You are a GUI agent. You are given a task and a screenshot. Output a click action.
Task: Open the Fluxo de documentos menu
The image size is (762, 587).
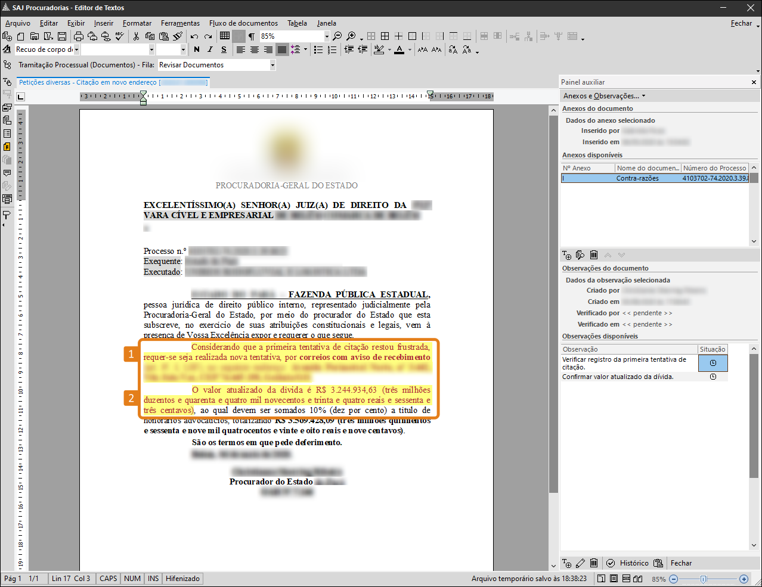243,23
